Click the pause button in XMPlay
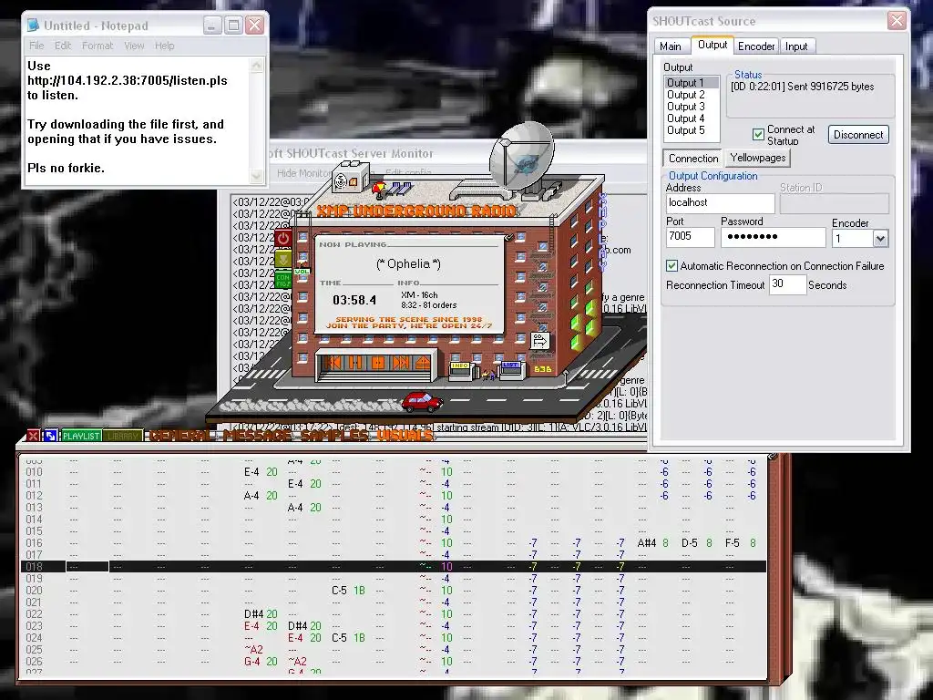The width and height of the screenshot is (933, 700). pos(355,362)
